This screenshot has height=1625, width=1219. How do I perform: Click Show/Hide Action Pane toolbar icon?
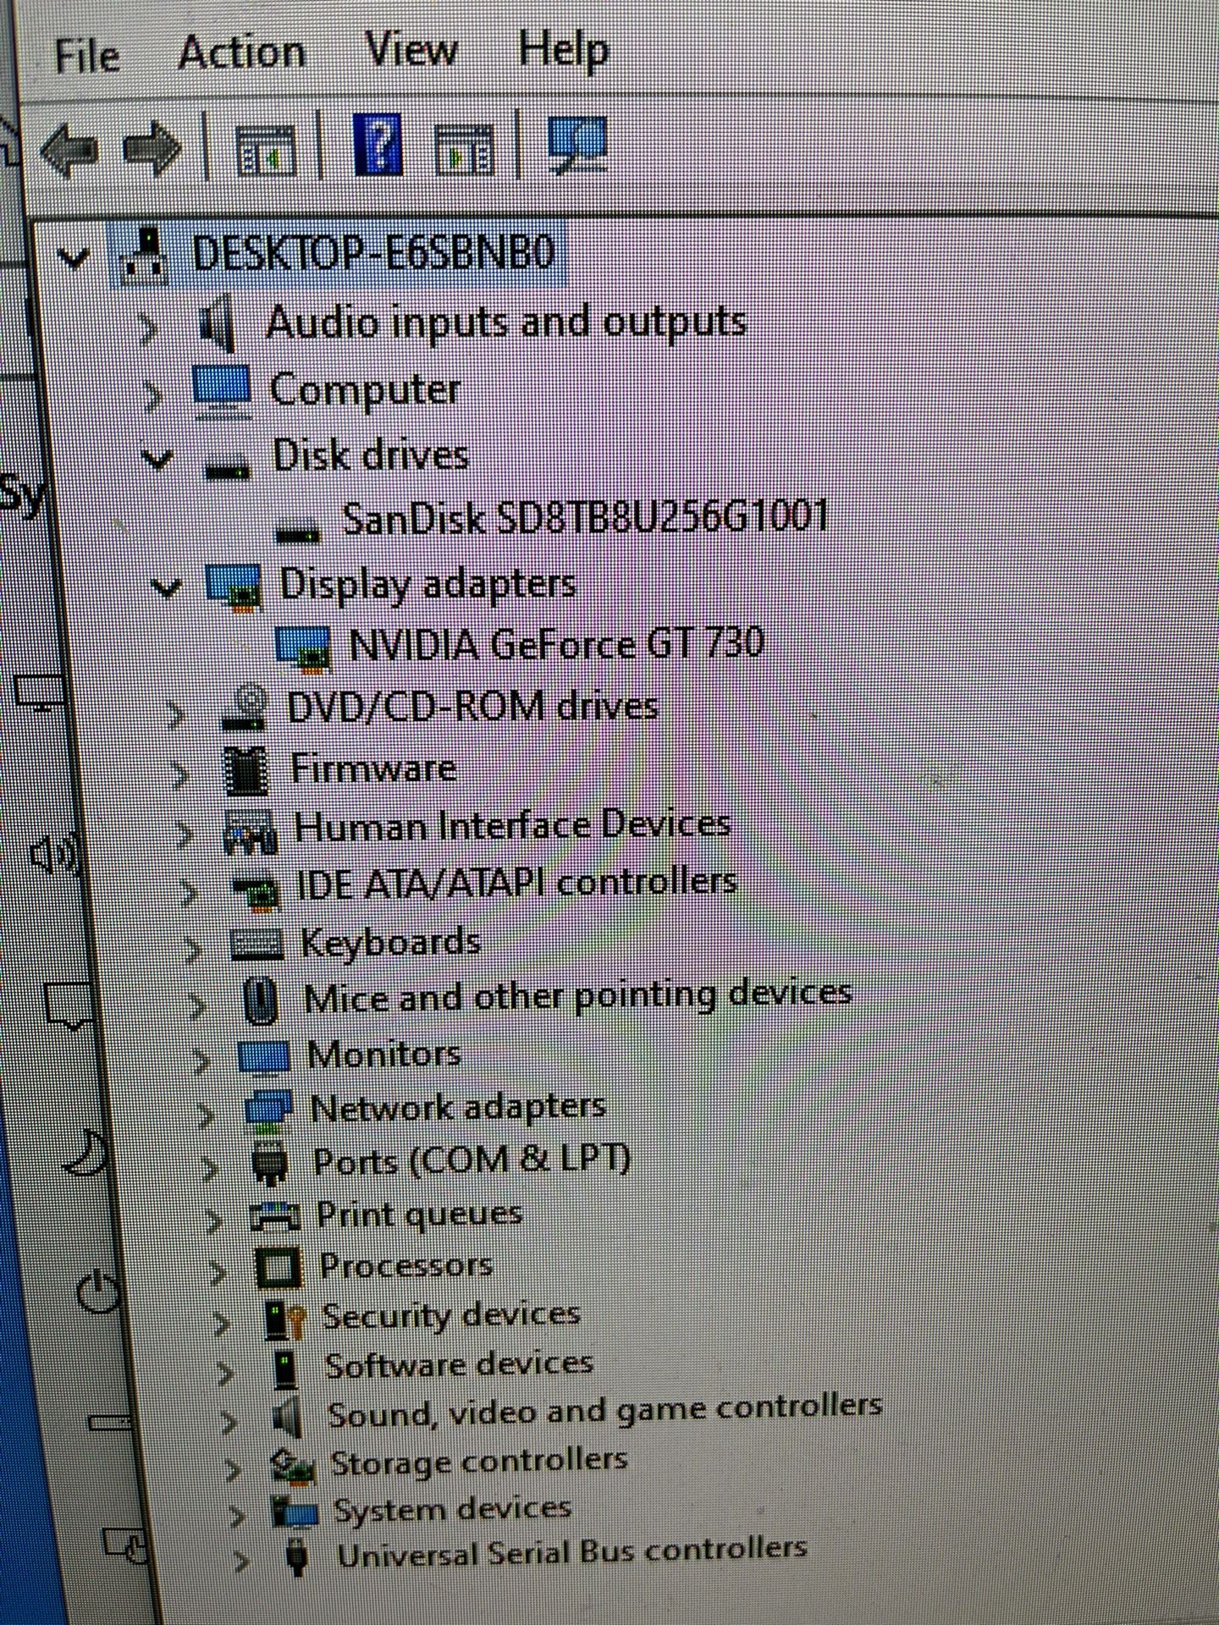[x=463, y=148]
